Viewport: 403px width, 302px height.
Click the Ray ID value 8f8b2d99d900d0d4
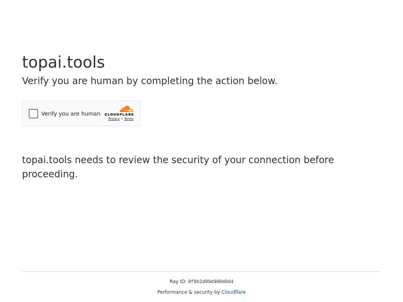coord(211,282)
